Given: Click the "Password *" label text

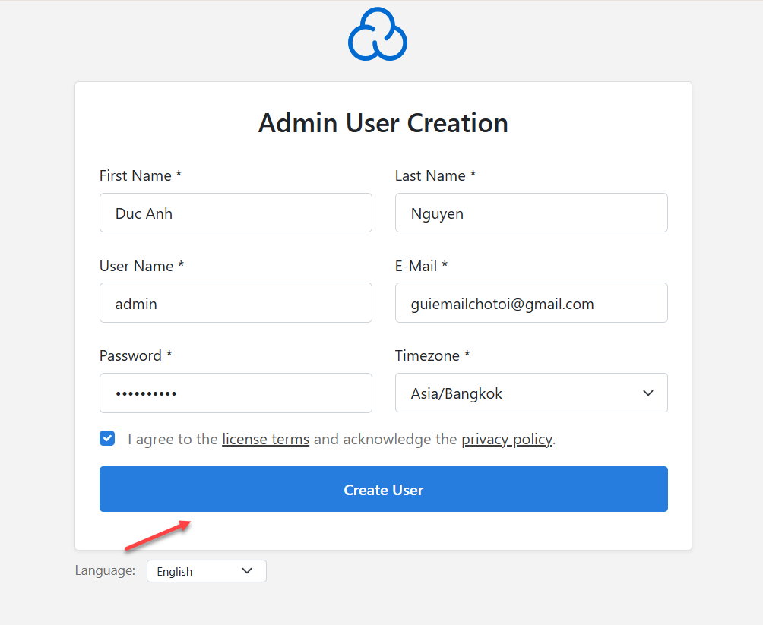Looking at the screenshot, I should 135,355.
